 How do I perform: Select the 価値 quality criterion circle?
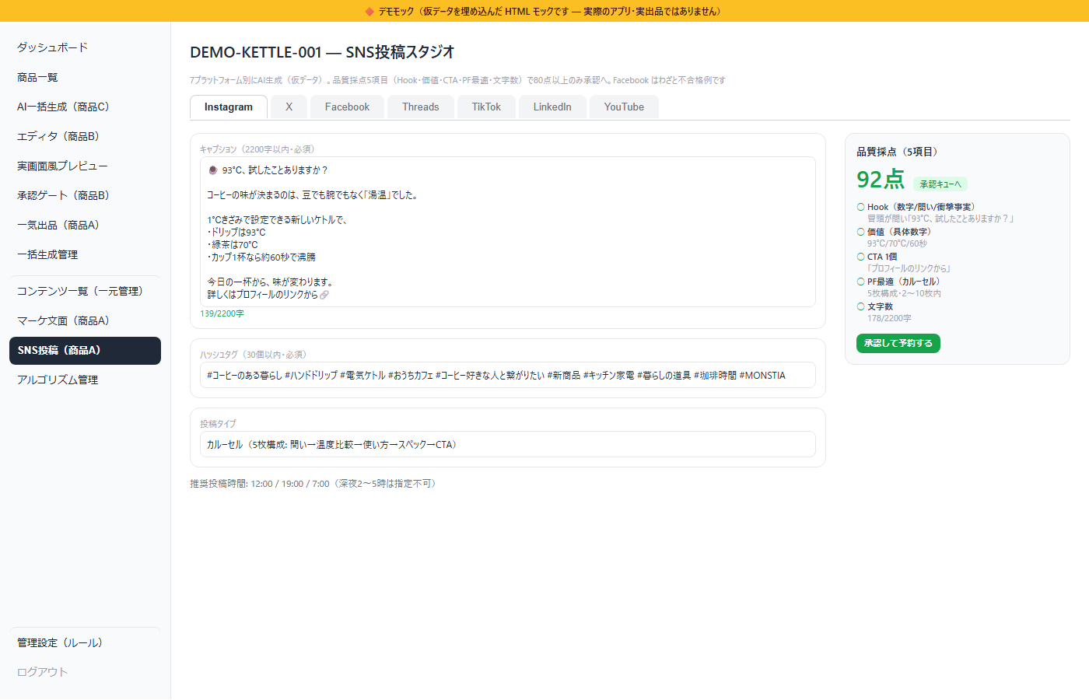tap(860, 232)
